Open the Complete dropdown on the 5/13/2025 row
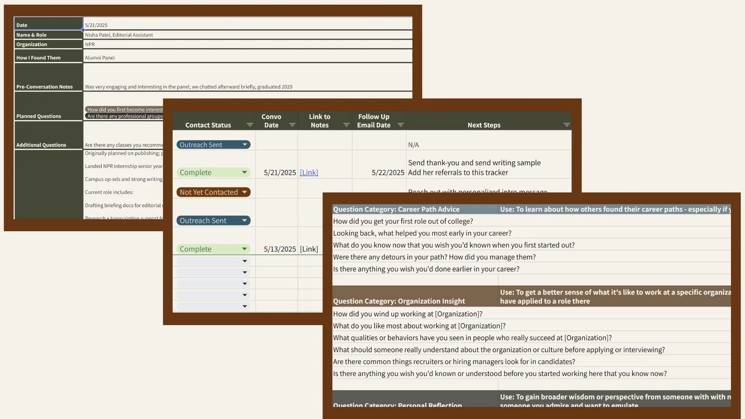745x419 pixels. [x=244, y=249]
